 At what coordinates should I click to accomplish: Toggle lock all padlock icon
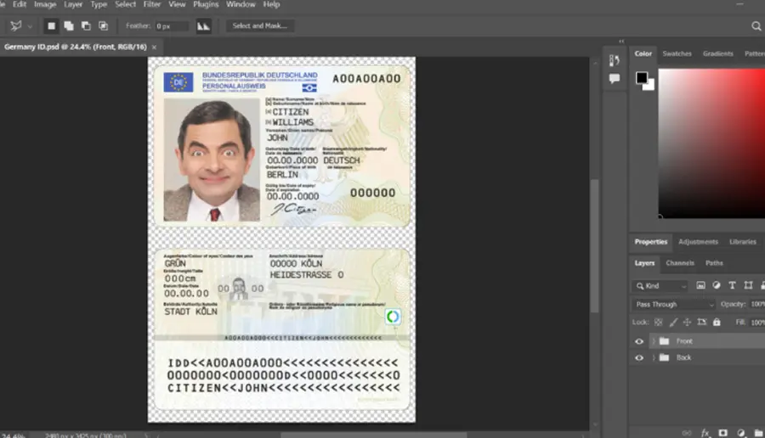[x=717, y=322]
